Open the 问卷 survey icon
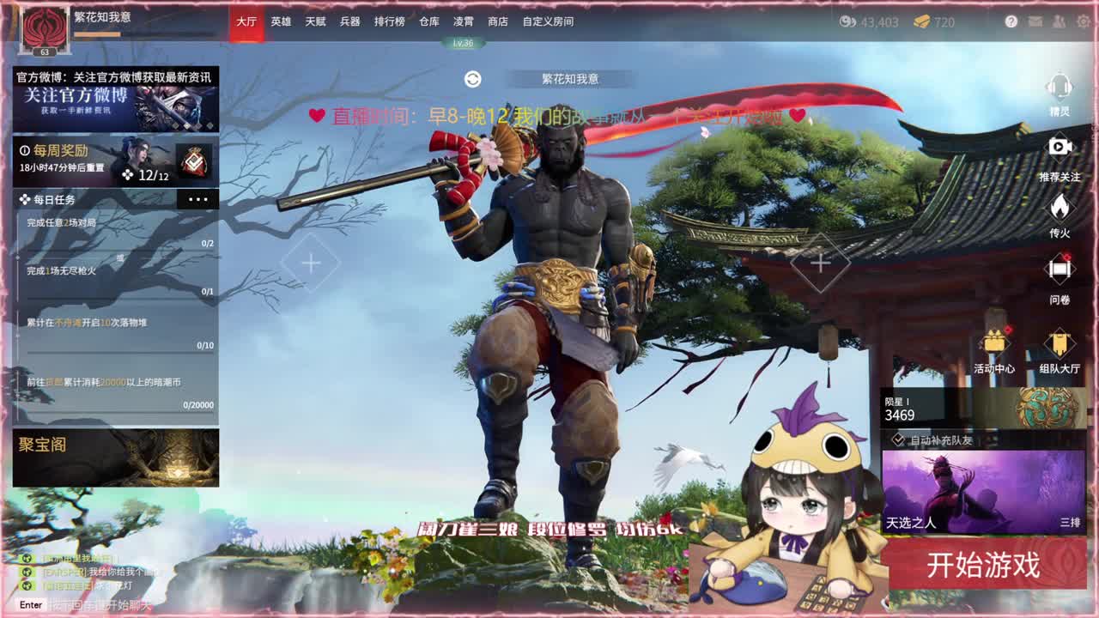Image resolution: width=1099 pixels, height=618 pixels. point(1060,270)
